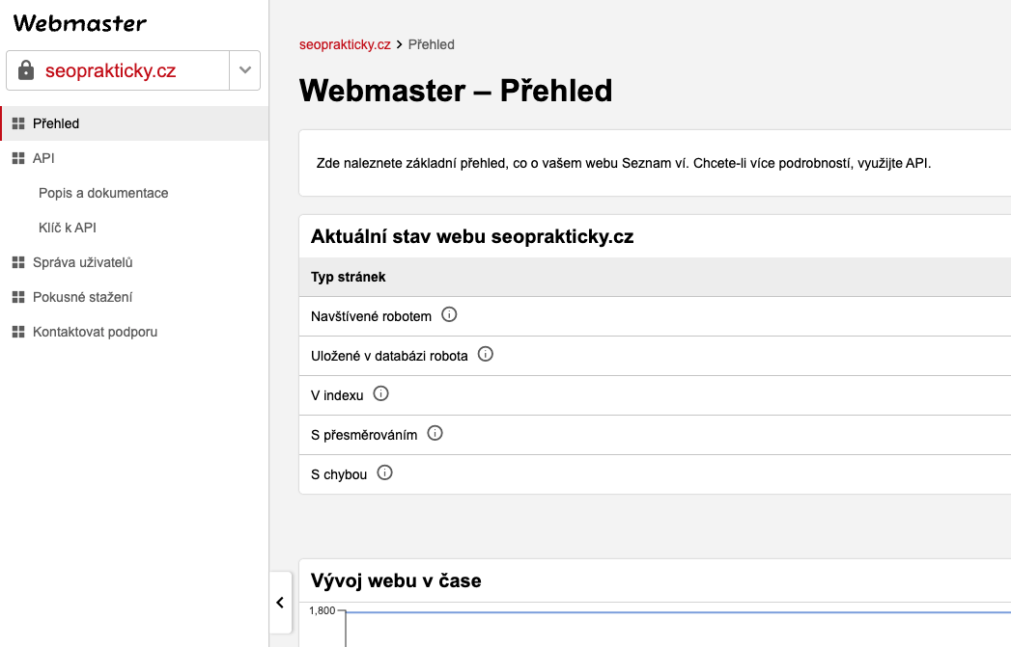Click the Webmaster logo

(x=80, y=23)
